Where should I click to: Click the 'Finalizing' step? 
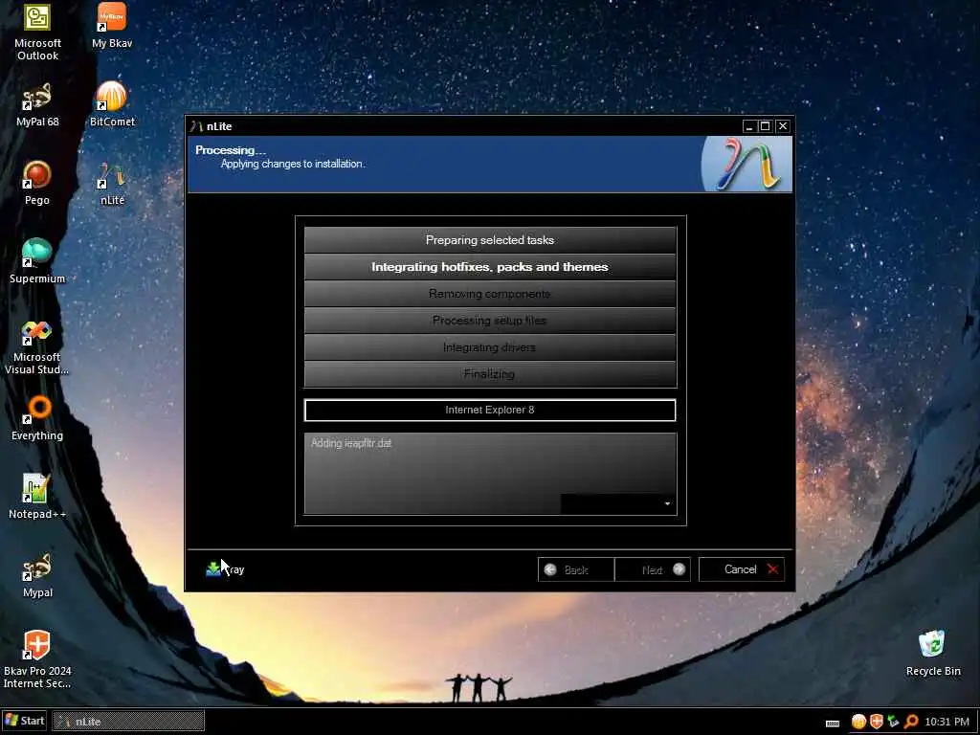tap(490, 374)
